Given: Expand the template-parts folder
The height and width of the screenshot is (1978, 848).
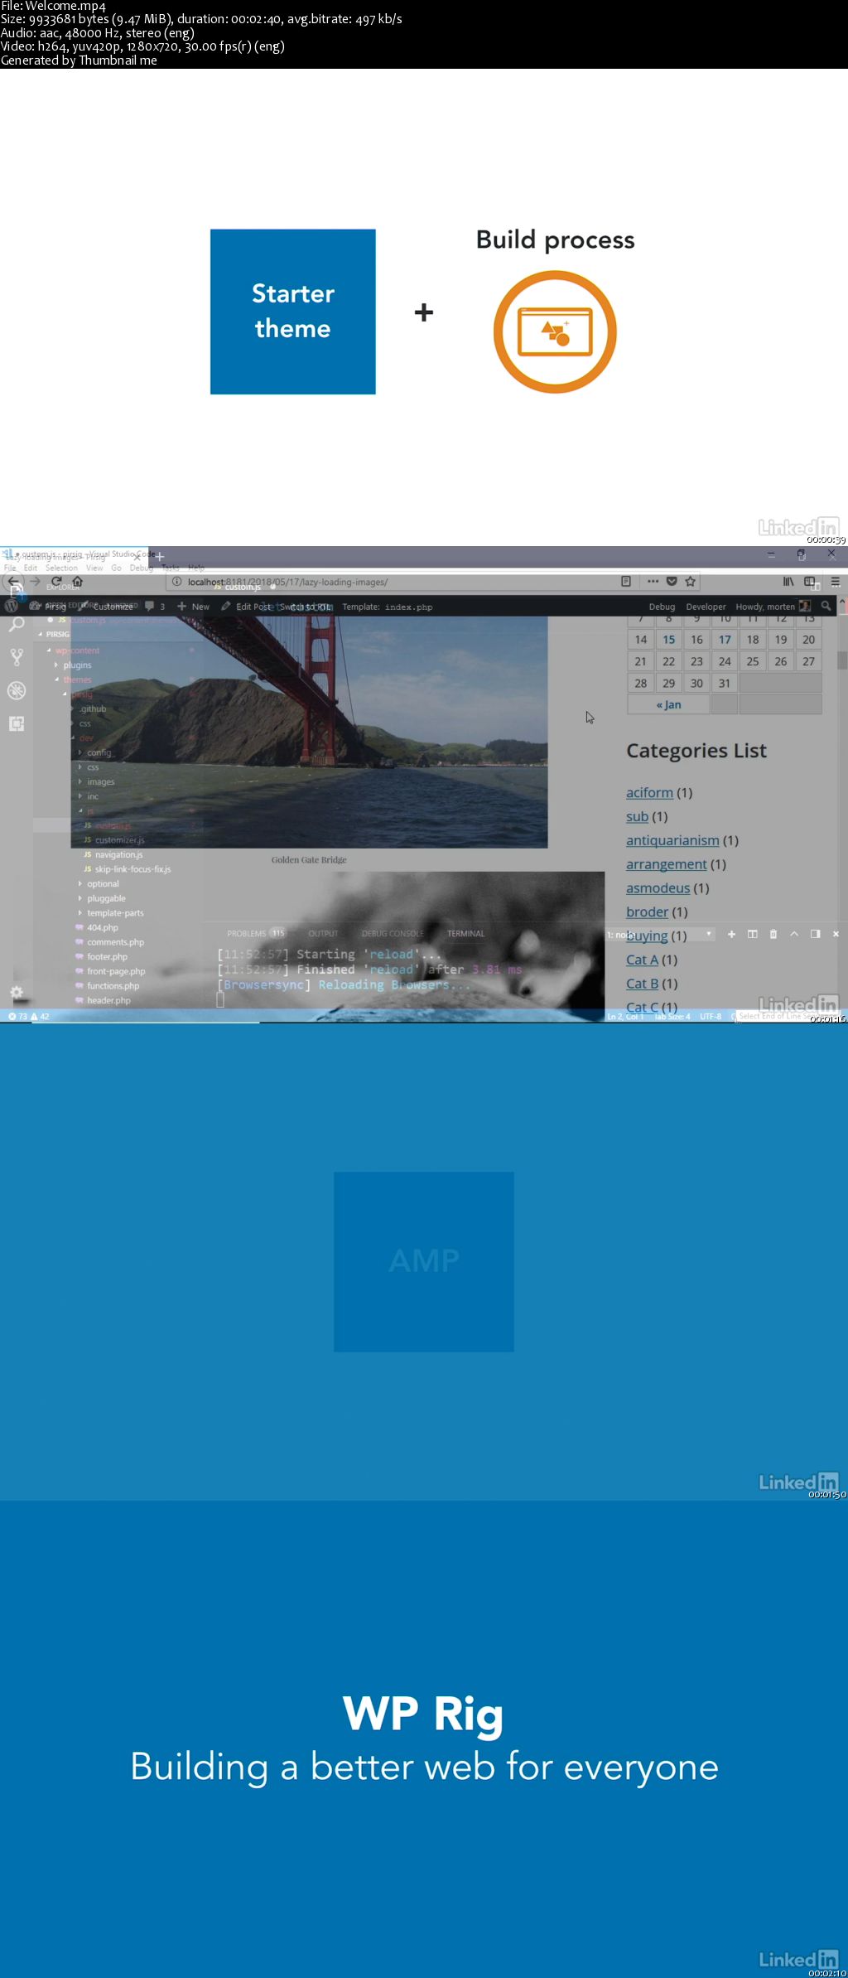Looking at the screenshot, I should click(111, 913).
